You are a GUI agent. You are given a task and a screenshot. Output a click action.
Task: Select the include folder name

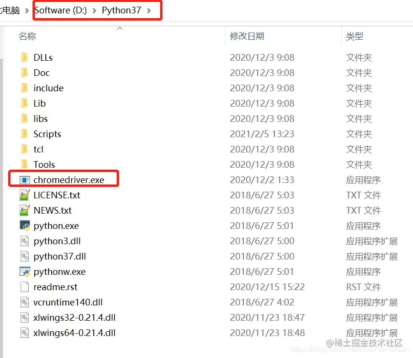click(x=48, y=88)
